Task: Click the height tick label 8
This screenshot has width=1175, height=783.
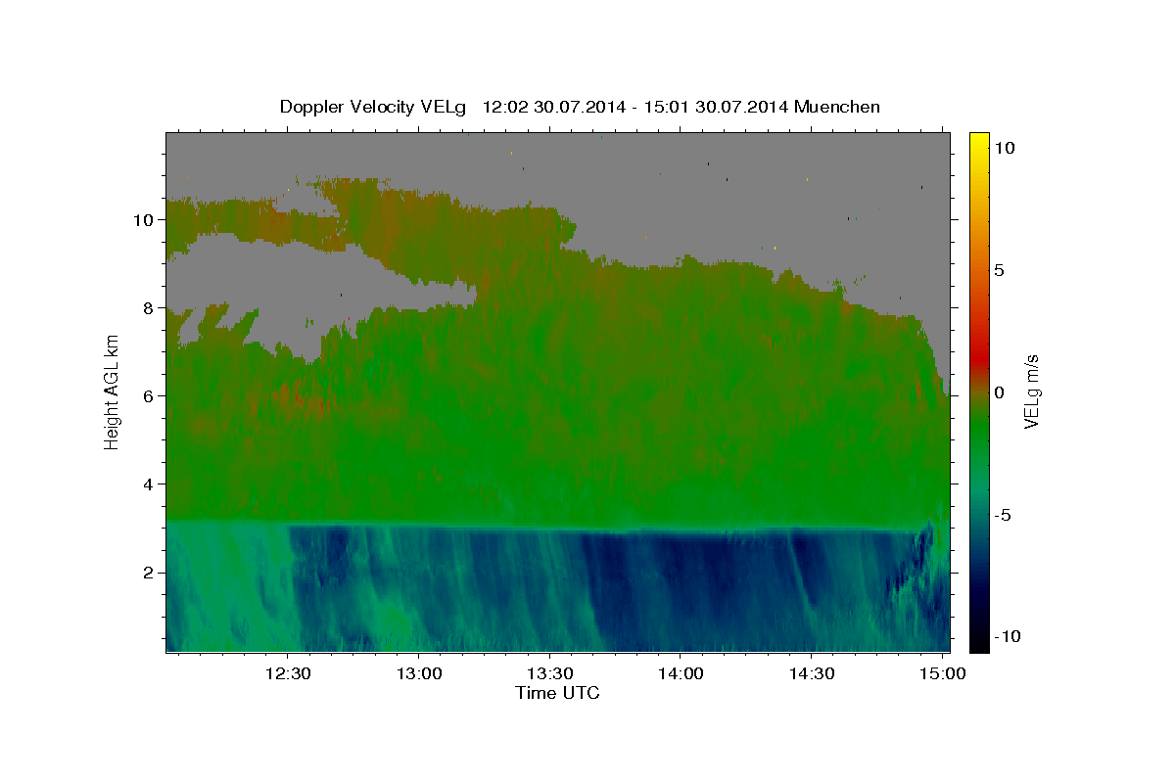Action: 150,308
